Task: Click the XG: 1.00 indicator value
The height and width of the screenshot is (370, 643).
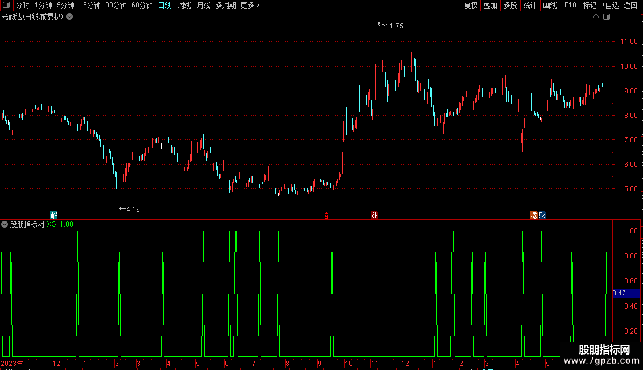Action: pos(60,224)
